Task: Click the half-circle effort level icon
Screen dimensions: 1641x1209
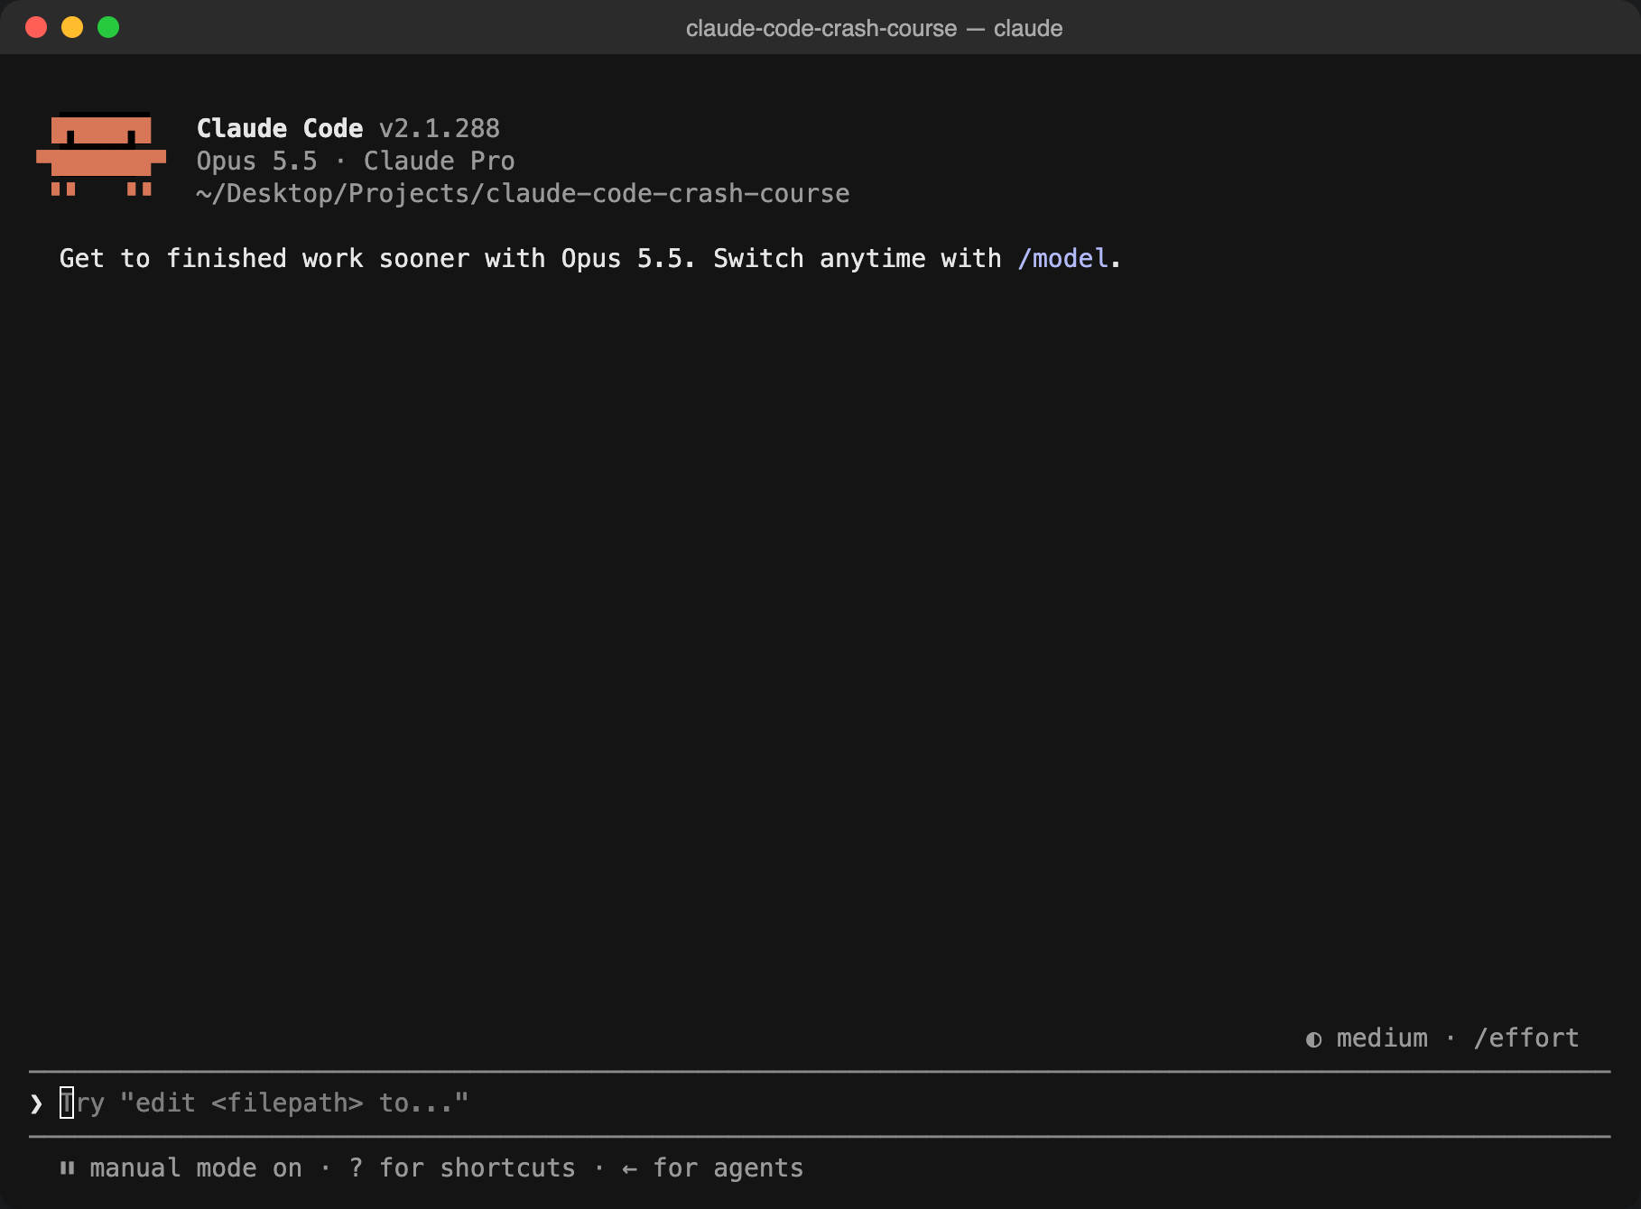Action: tap(1313, 1039)
